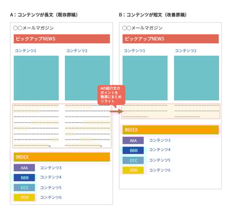Open コンテンツ5 link in layout A
Screen dimensions: 230x213
point(51,188)
